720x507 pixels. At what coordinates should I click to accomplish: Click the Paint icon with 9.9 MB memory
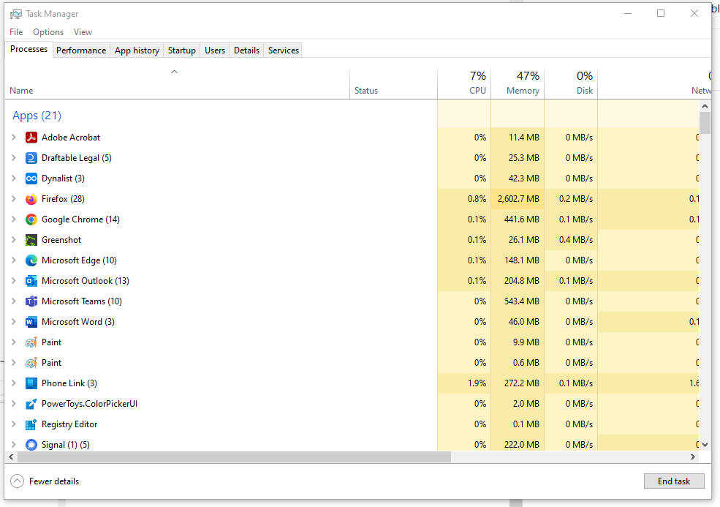pyautogui.click(x=31, y=342)
